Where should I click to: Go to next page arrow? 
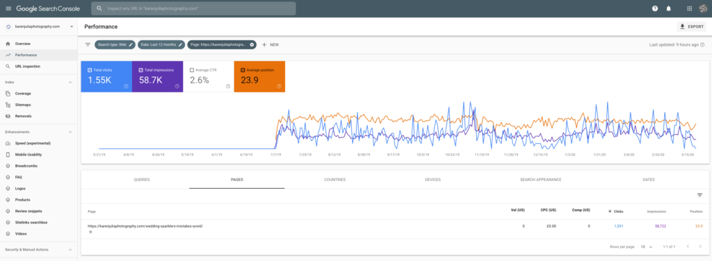(x=700, y=246)
